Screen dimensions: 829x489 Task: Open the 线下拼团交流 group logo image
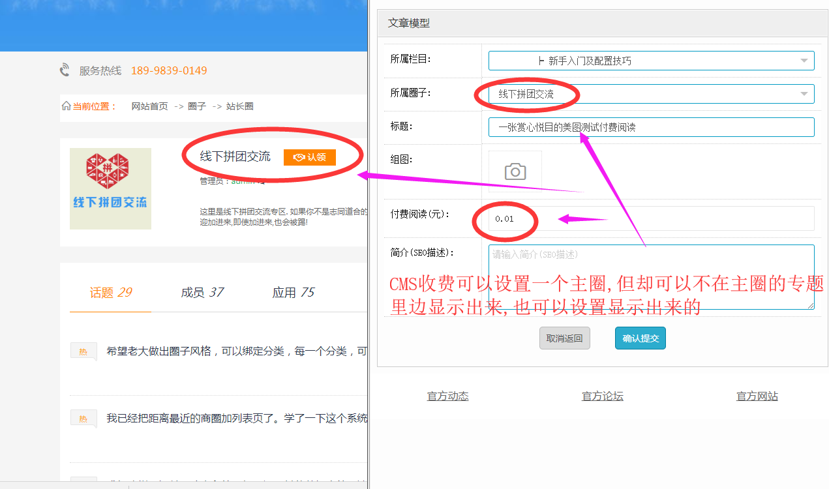click(110, 188)
